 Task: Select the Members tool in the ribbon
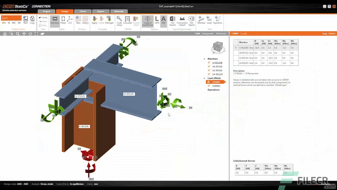point(55,20)
